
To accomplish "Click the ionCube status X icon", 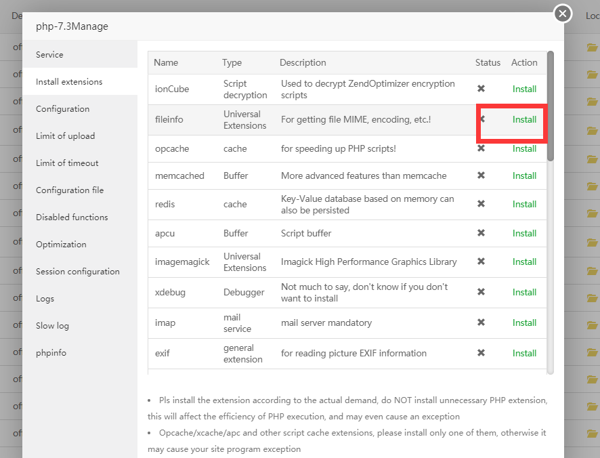I will pos(481,89).
